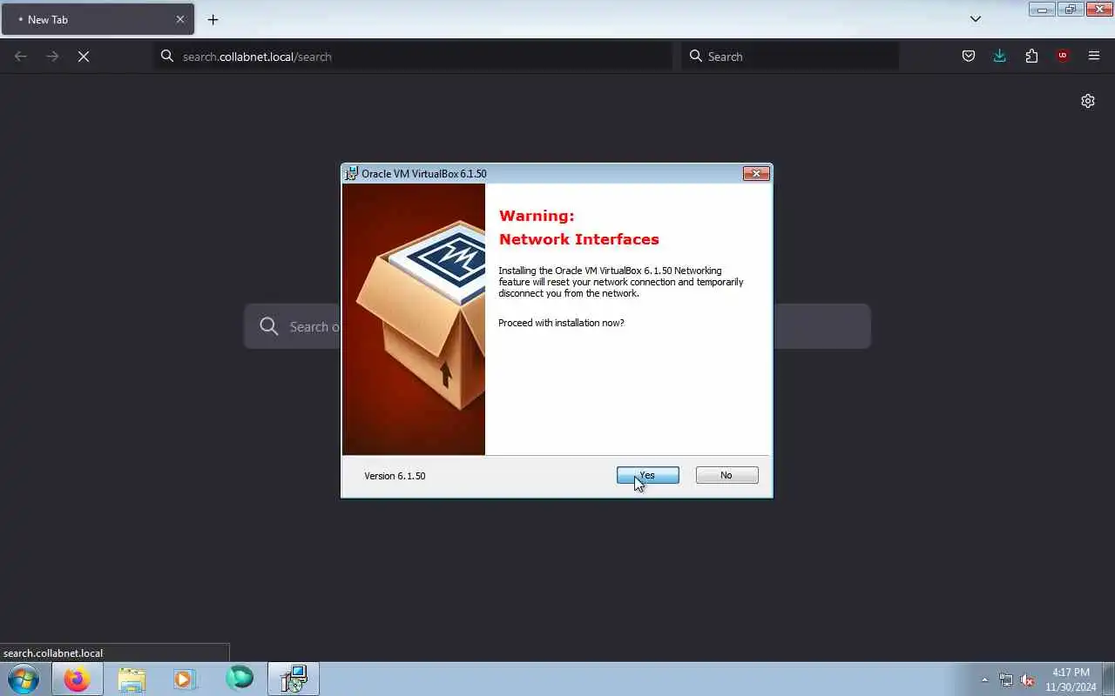Image resolution: width=1115 pixels, height=696 pixels.
Task: Click the taskbar clock showing 4:17 PM
Action: pyautogui.click(x=1071, y=679)
